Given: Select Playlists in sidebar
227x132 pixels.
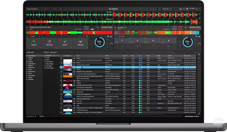Looking at the screenshot, I should pyautogui.click(x=31, y=58).
